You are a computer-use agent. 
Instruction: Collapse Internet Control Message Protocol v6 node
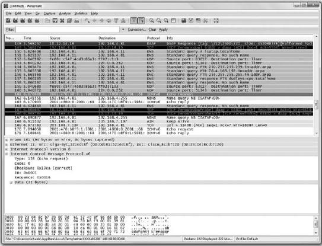pyautogui.click(x=7, y=154)
